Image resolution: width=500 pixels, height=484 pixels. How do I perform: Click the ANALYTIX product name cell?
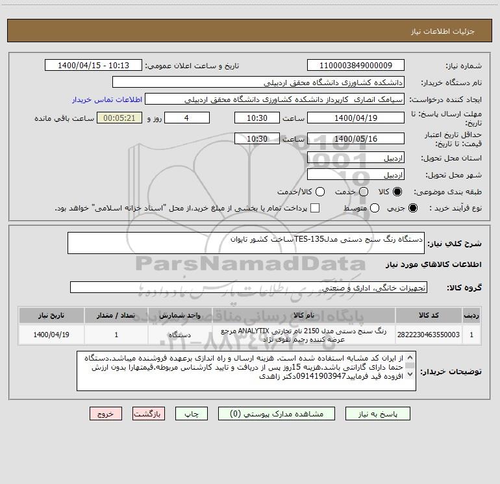tap(304, 335)
